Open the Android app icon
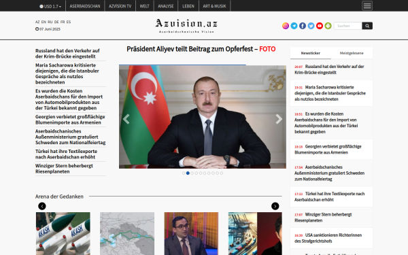408x255 pixels. (x=328, y=26)
